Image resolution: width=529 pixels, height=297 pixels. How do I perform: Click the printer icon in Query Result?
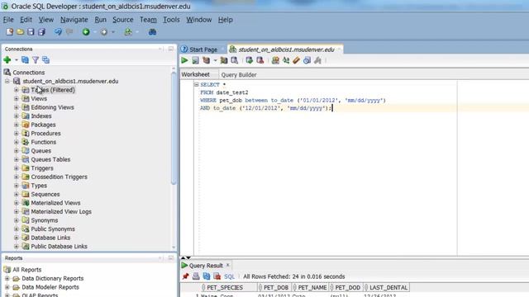(x=196, y=276)
